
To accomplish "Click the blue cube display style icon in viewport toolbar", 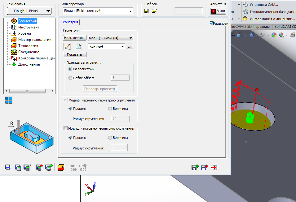I will coord(251,35).
